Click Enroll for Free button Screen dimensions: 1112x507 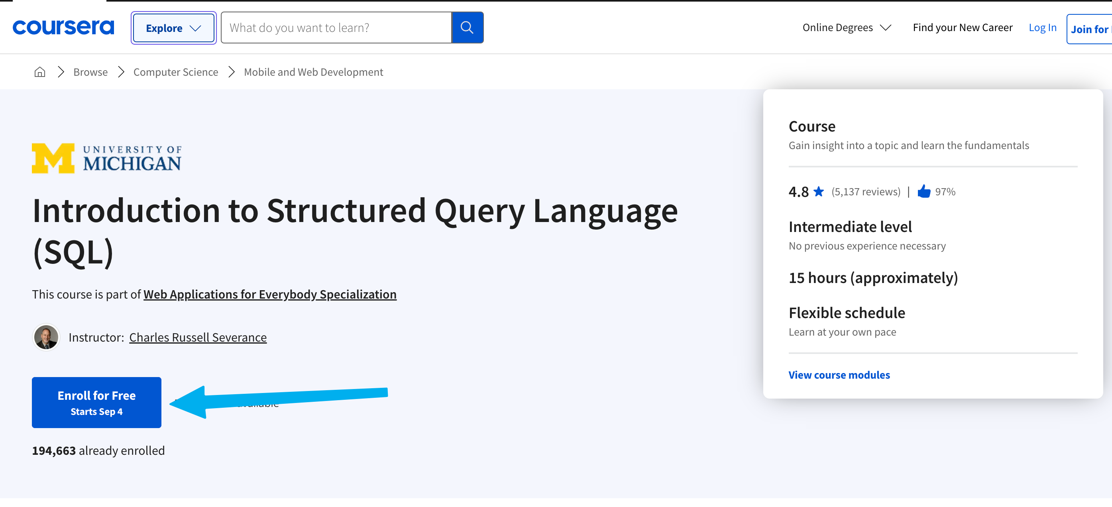coord(97,403)
